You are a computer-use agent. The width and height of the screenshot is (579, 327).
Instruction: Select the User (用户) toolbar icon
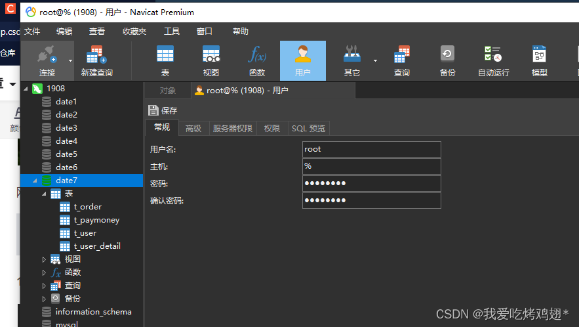[x=303, y=60]
